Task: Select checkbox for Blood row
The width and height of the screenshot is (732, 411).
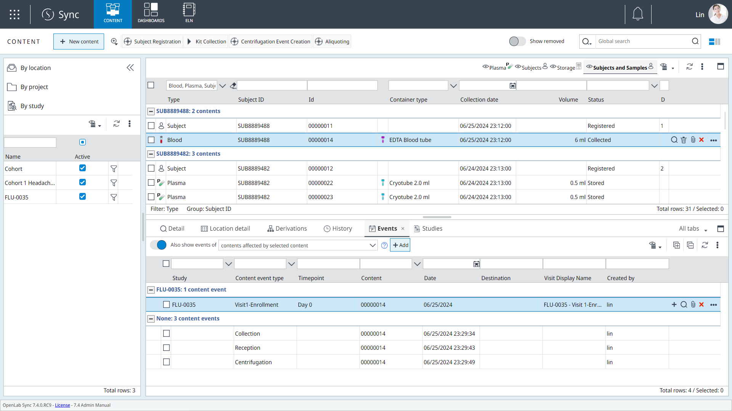Action: click(x=151, y=140)
